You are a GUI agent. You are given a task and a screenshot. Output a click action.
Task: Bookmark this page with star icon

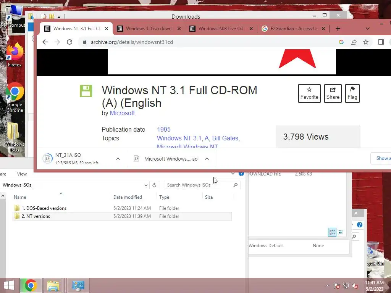click(366, 42)
